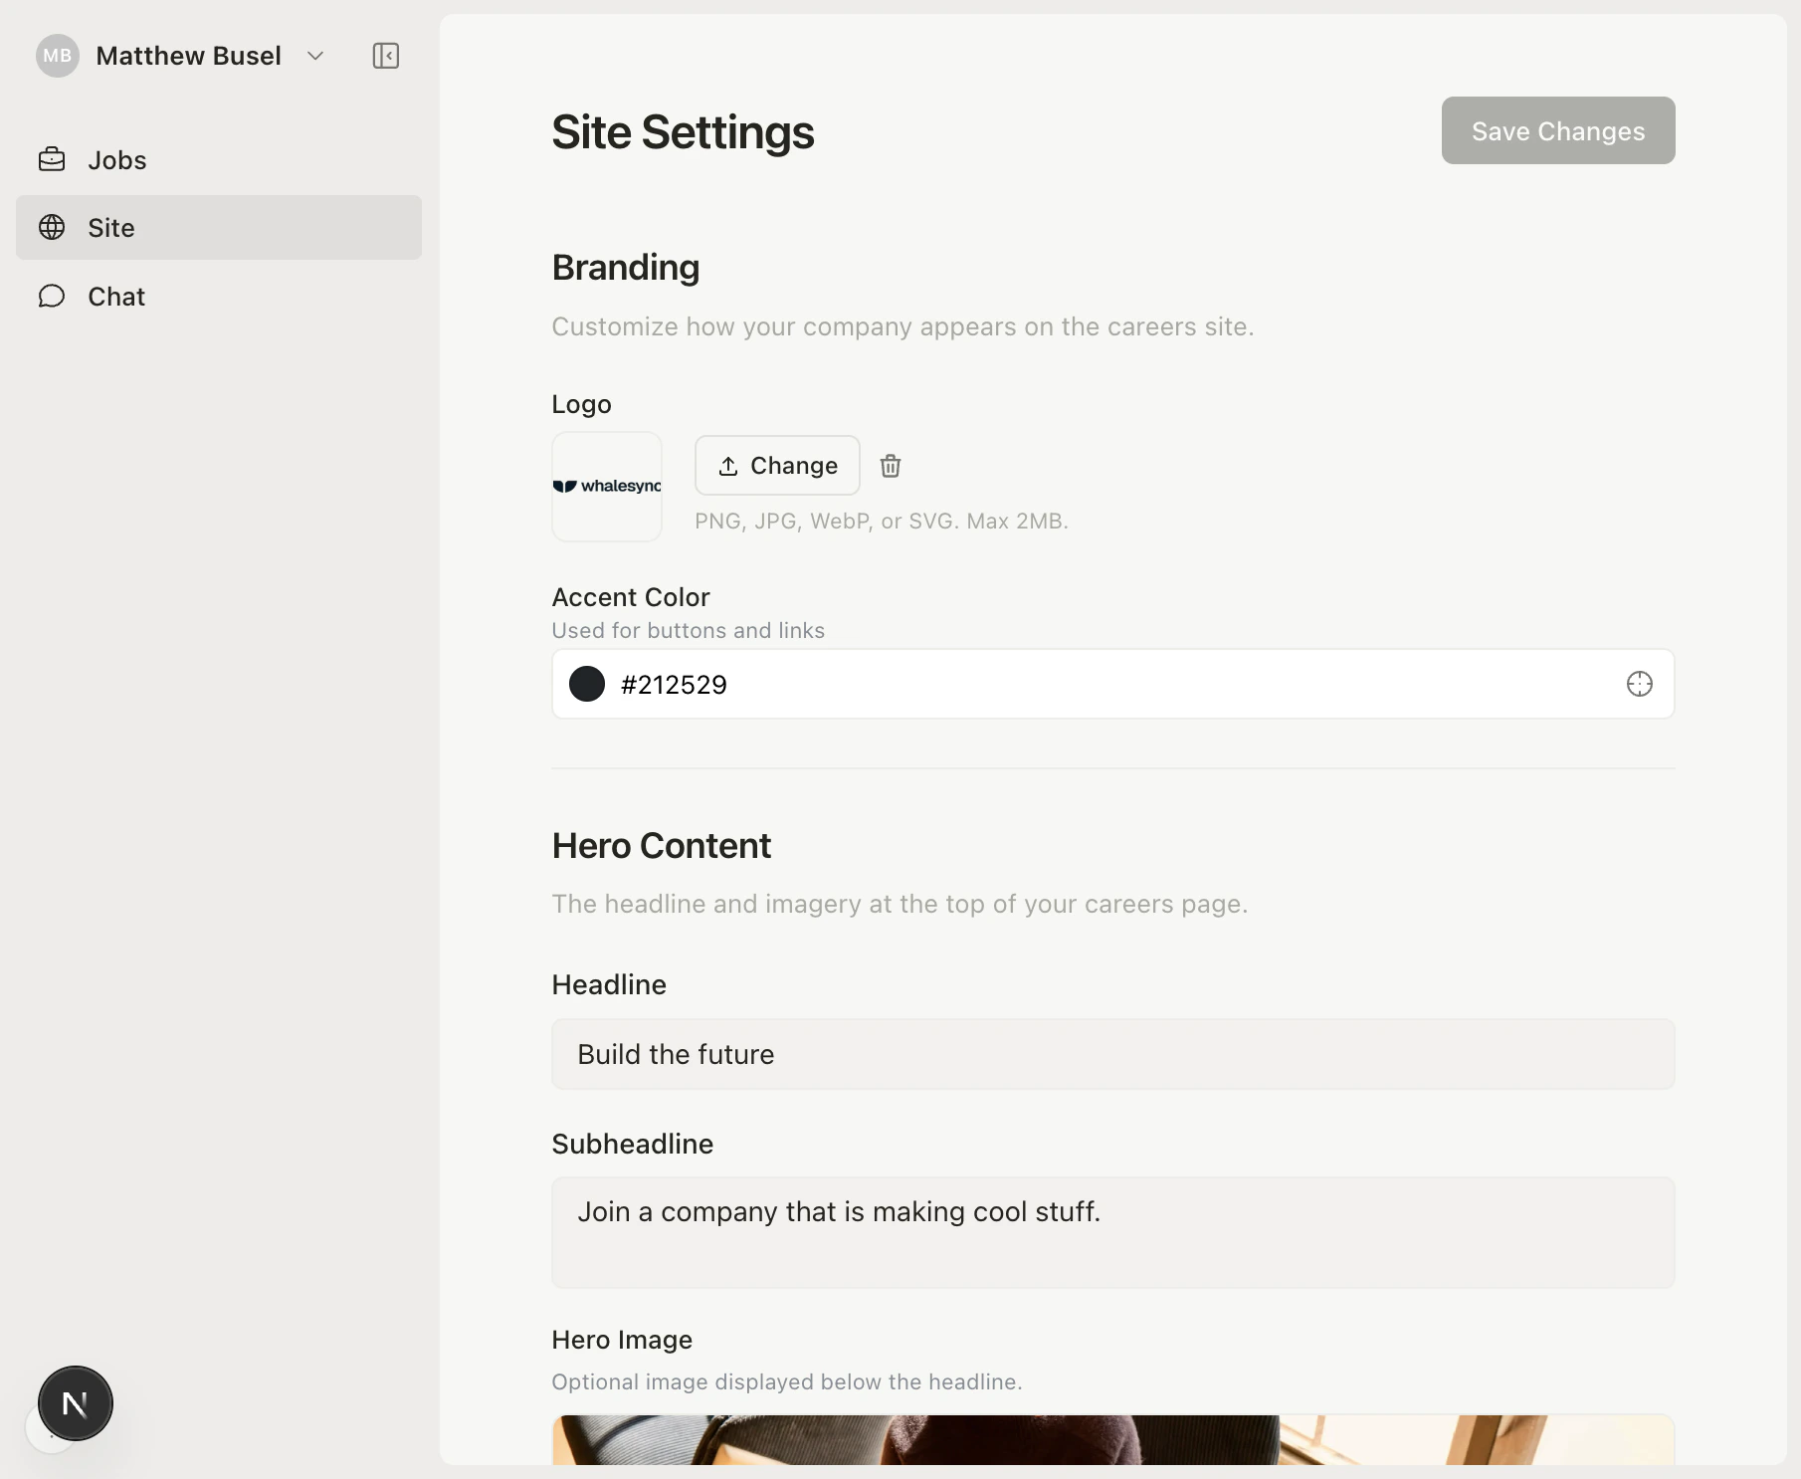Click Save Changes
Viewport: 1801px width, 1479px height.
tap(1557, 129)
